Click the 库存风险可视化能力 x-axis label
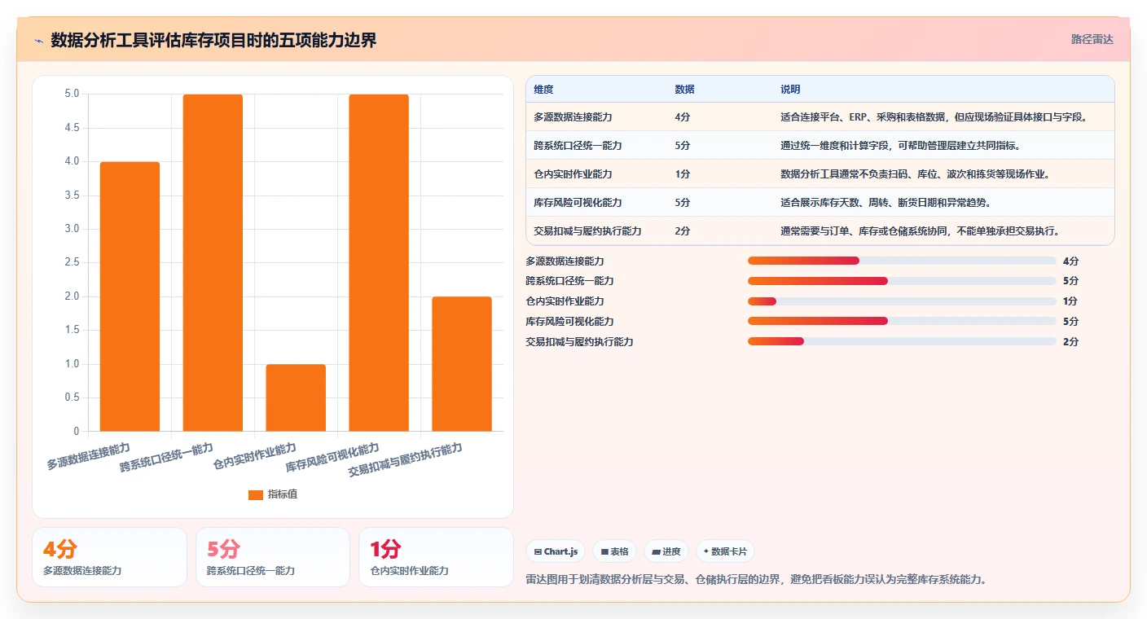 (332, 459)
